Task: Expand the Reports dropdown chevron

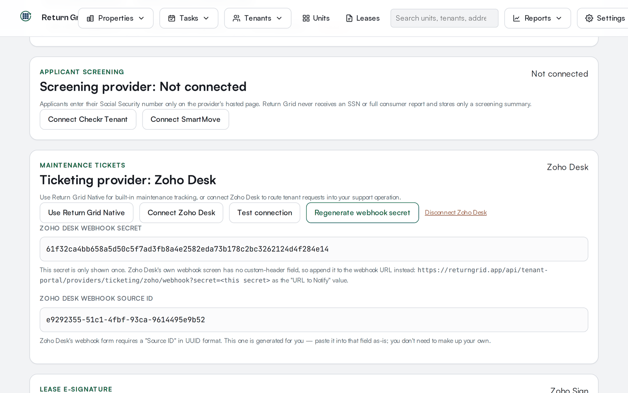Action: click(559, 18)
